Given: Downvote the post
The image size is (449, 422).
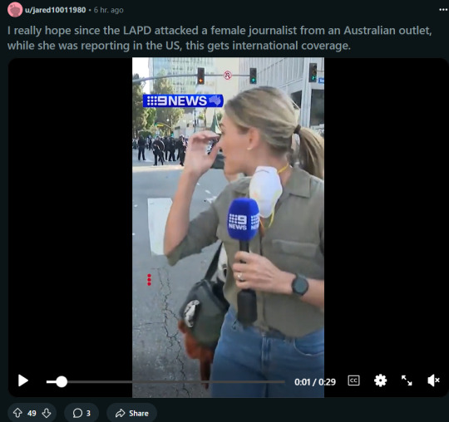Looking at the screenshot, I should pos(47,413).
